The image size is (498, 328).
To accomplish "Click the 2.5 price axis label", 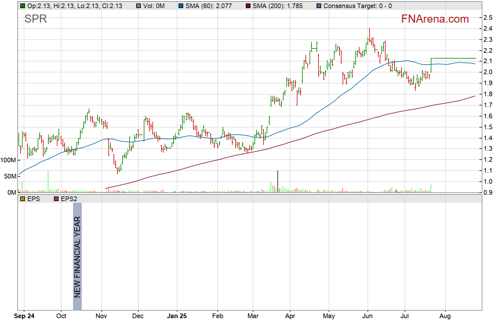I will click(488, 17).
